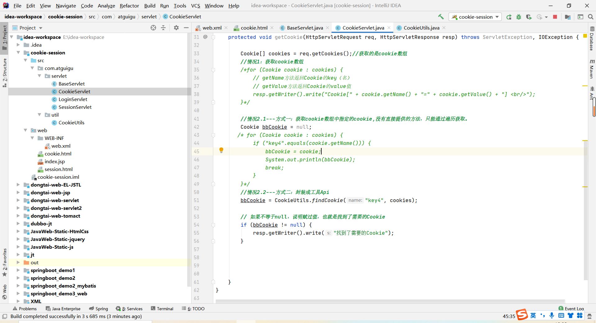Toggle fold marker on line 54
The height and width of the screenshot is (323, 596).
(213, 225)
